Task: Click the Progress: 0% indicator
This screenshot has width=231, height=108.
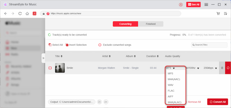Action: point(178,35)
